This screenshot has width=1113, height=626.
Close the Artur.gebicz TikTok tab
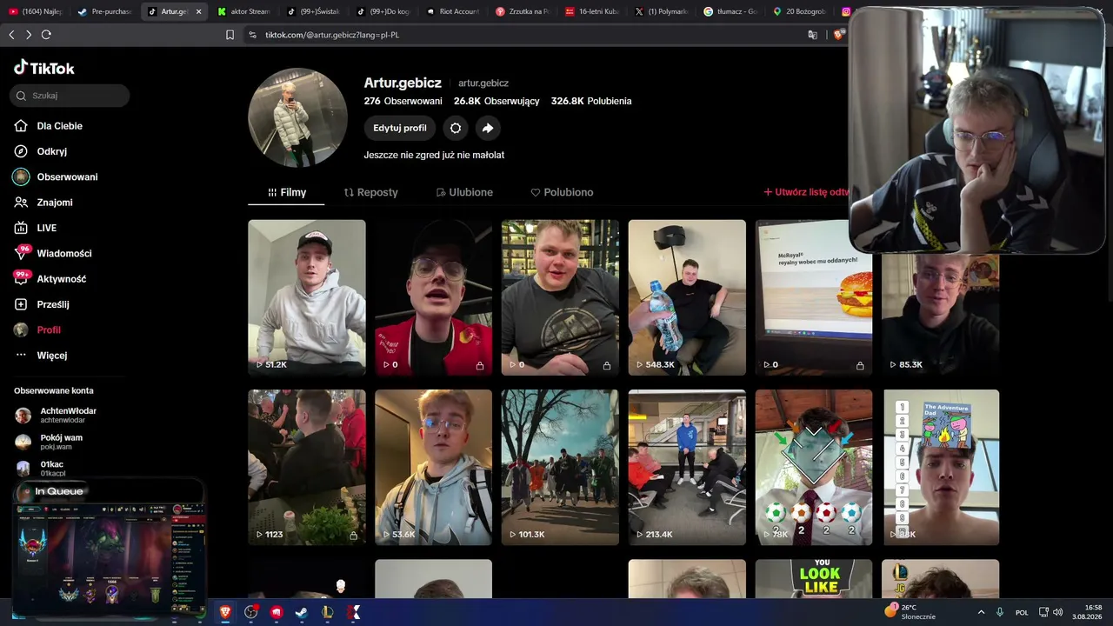199,11
